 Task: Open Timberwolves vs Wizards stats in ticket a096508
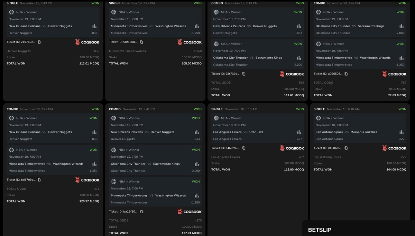402,58
